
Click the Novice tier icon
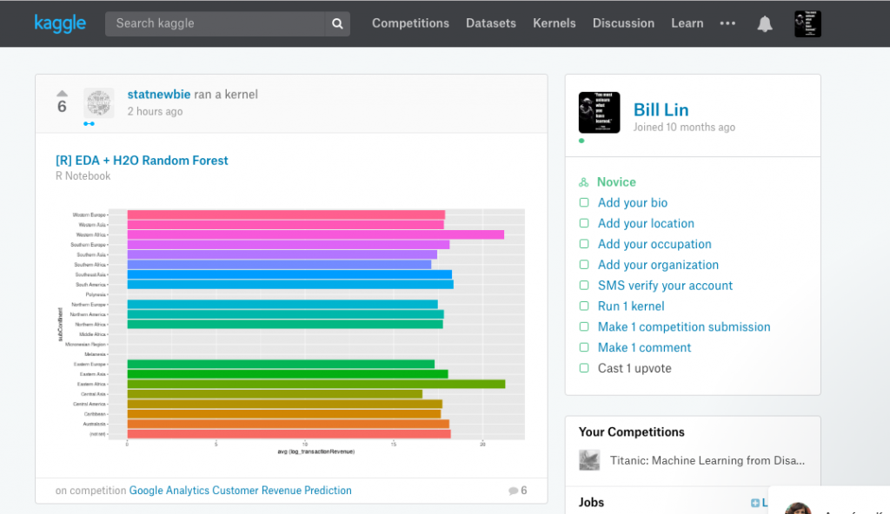tap(584, 182)
